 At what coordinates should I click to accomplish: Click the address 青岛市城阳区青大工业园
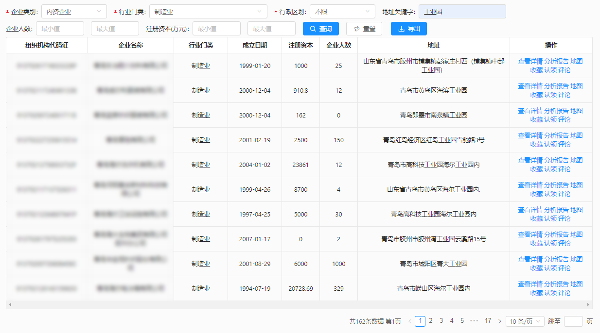(x=434, y=264)
